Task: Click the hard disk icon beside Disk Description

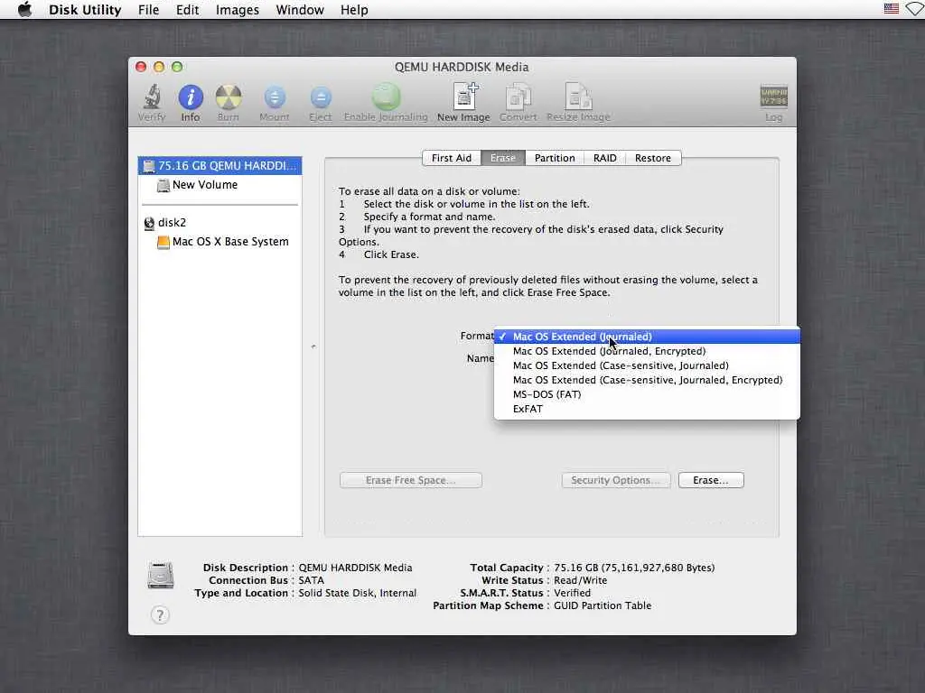Action: coord(161,576)
